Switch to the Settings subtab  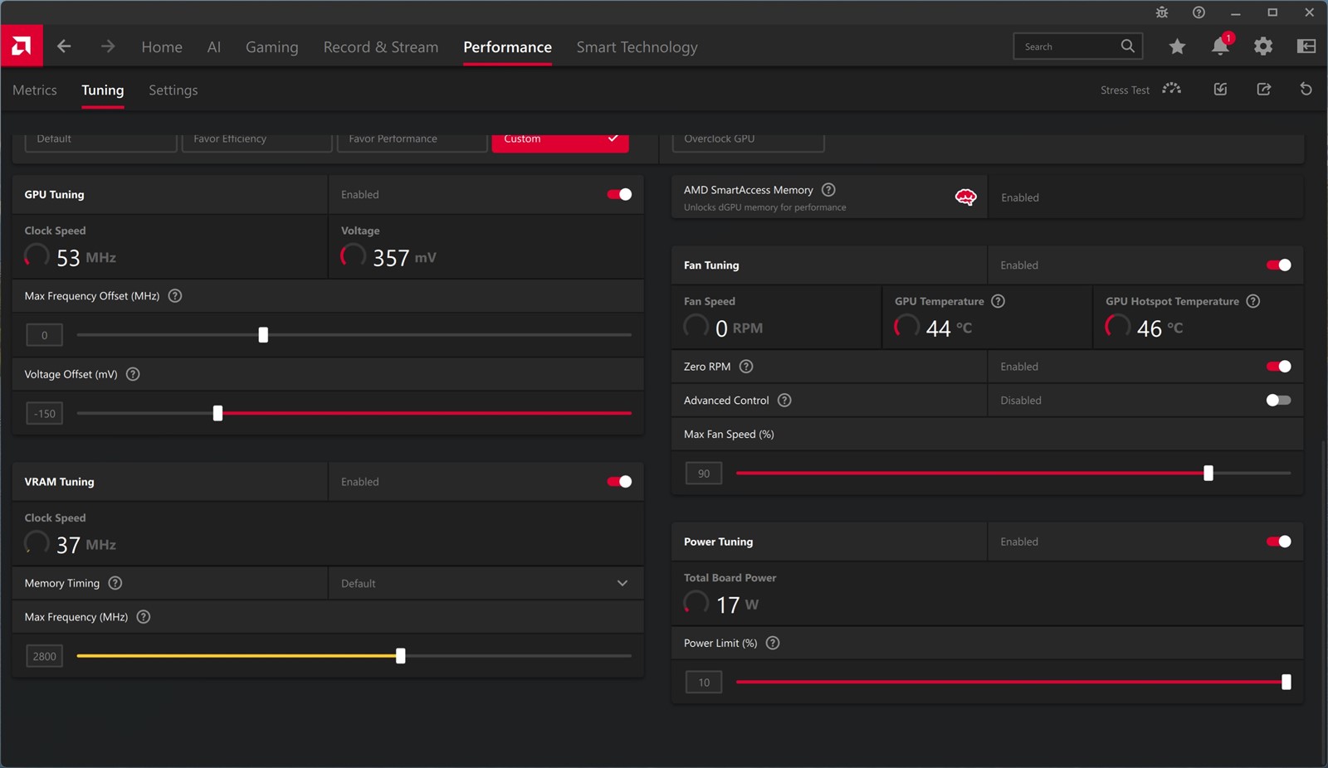coord(173,90)
